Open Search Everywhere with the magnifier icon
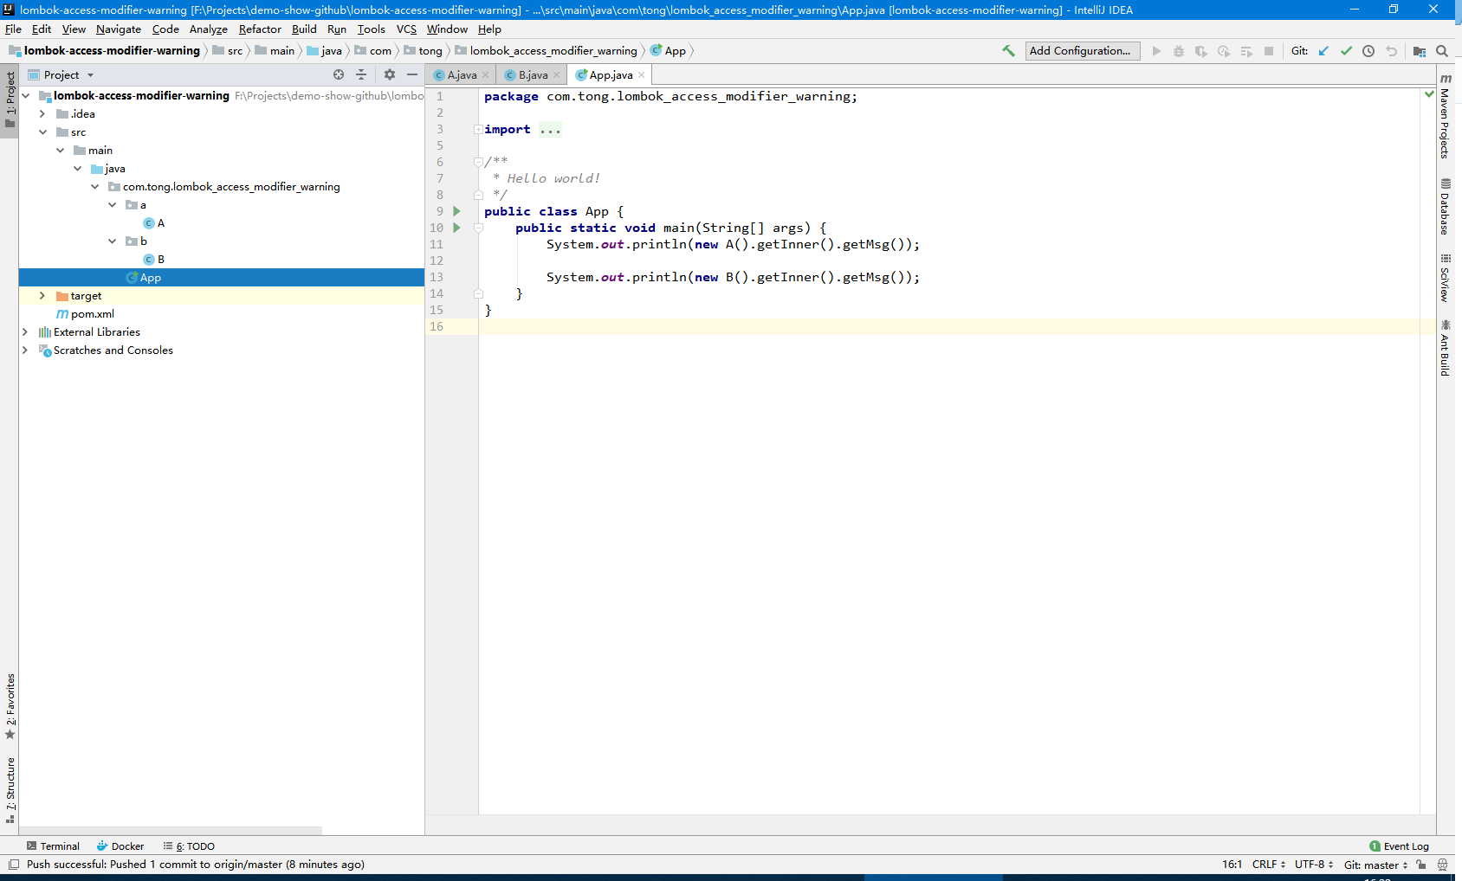 tap(1443, 51)
